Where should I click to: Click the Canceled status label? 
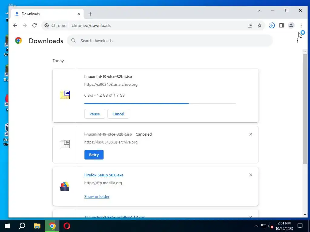pyautogui.click(x=144, y=134)
